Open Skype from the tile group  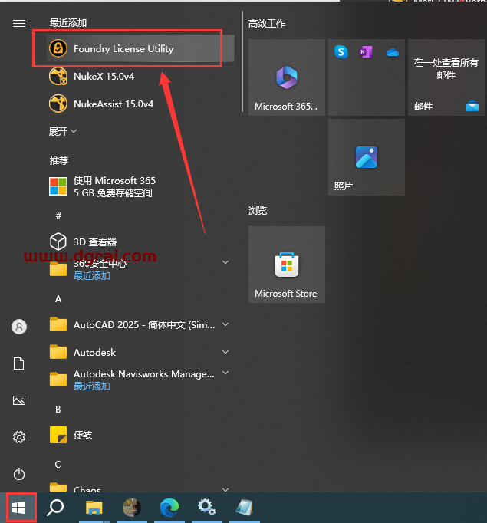point(341,52)
